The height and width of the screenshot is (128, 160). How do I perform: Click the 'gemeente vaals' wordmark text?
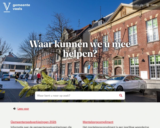[x=21, y=7]
